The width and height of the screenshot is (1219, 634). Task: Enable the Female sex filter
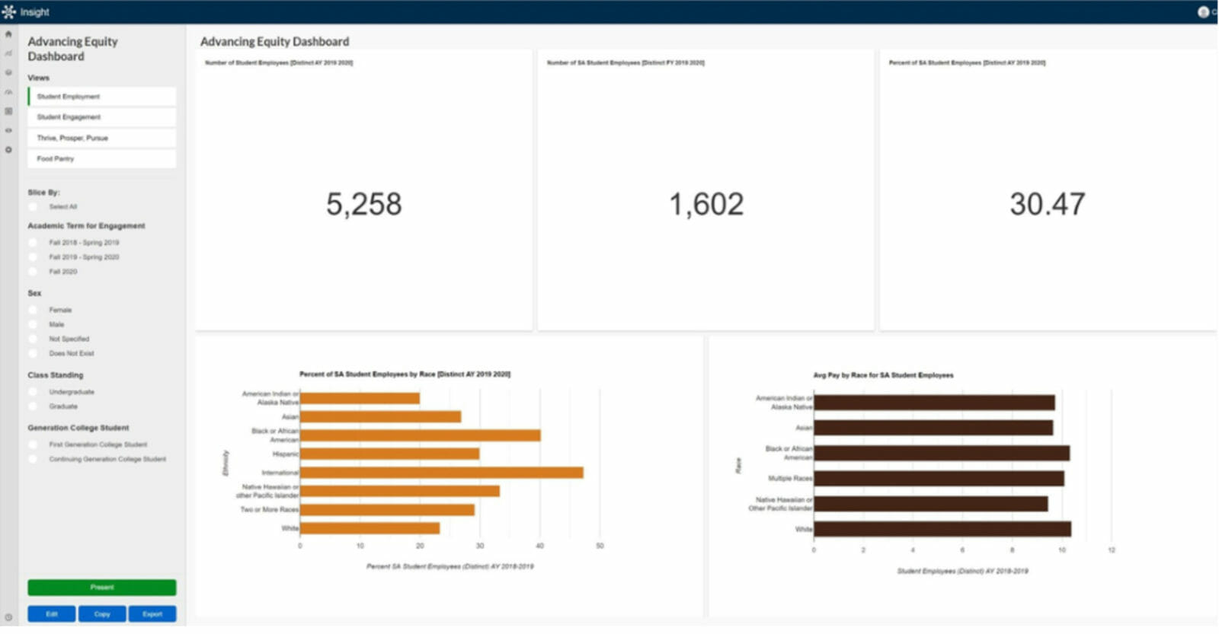point(33,310)
